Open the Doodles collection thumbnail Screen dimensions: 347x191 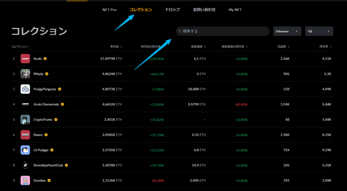coord(25,180)
